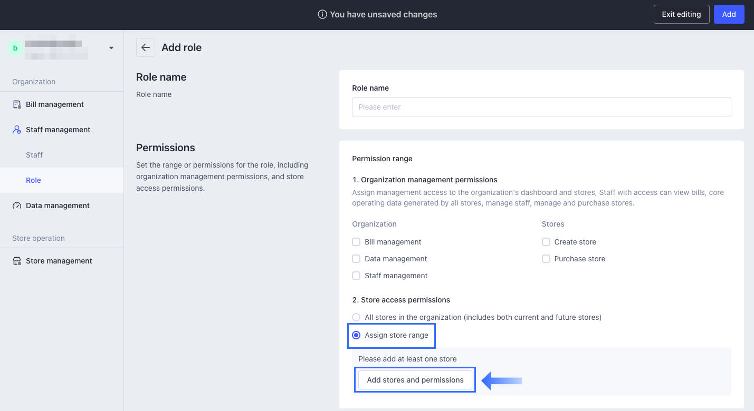Check the Bill management permission checkbox
Viewport: 754px width, 411px height.
tap(356, 242)
